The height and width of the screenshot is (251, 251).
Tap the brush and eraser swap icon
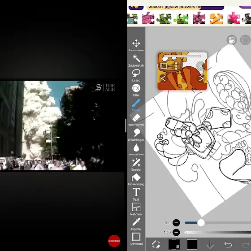click(156, 244)
